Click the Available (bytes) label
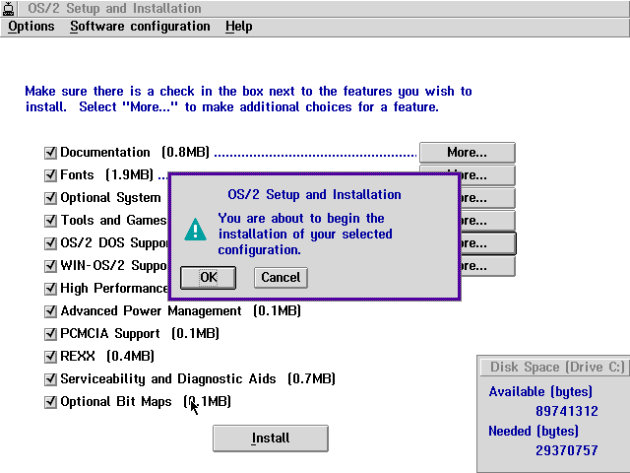 pos(540,392)
